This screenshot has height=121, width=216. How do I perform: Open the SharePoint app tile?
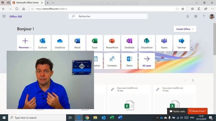[x=147, y=43]
